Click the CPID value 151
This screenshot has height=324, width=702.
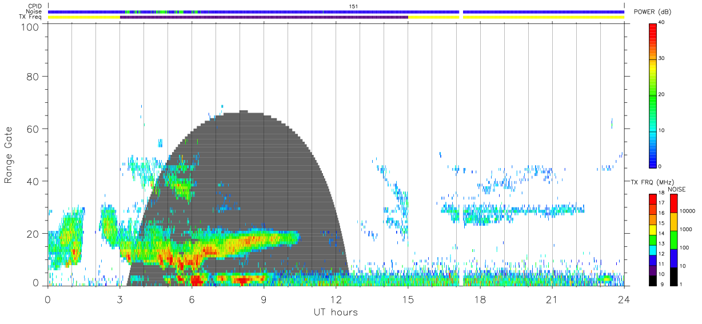(354, 6)
